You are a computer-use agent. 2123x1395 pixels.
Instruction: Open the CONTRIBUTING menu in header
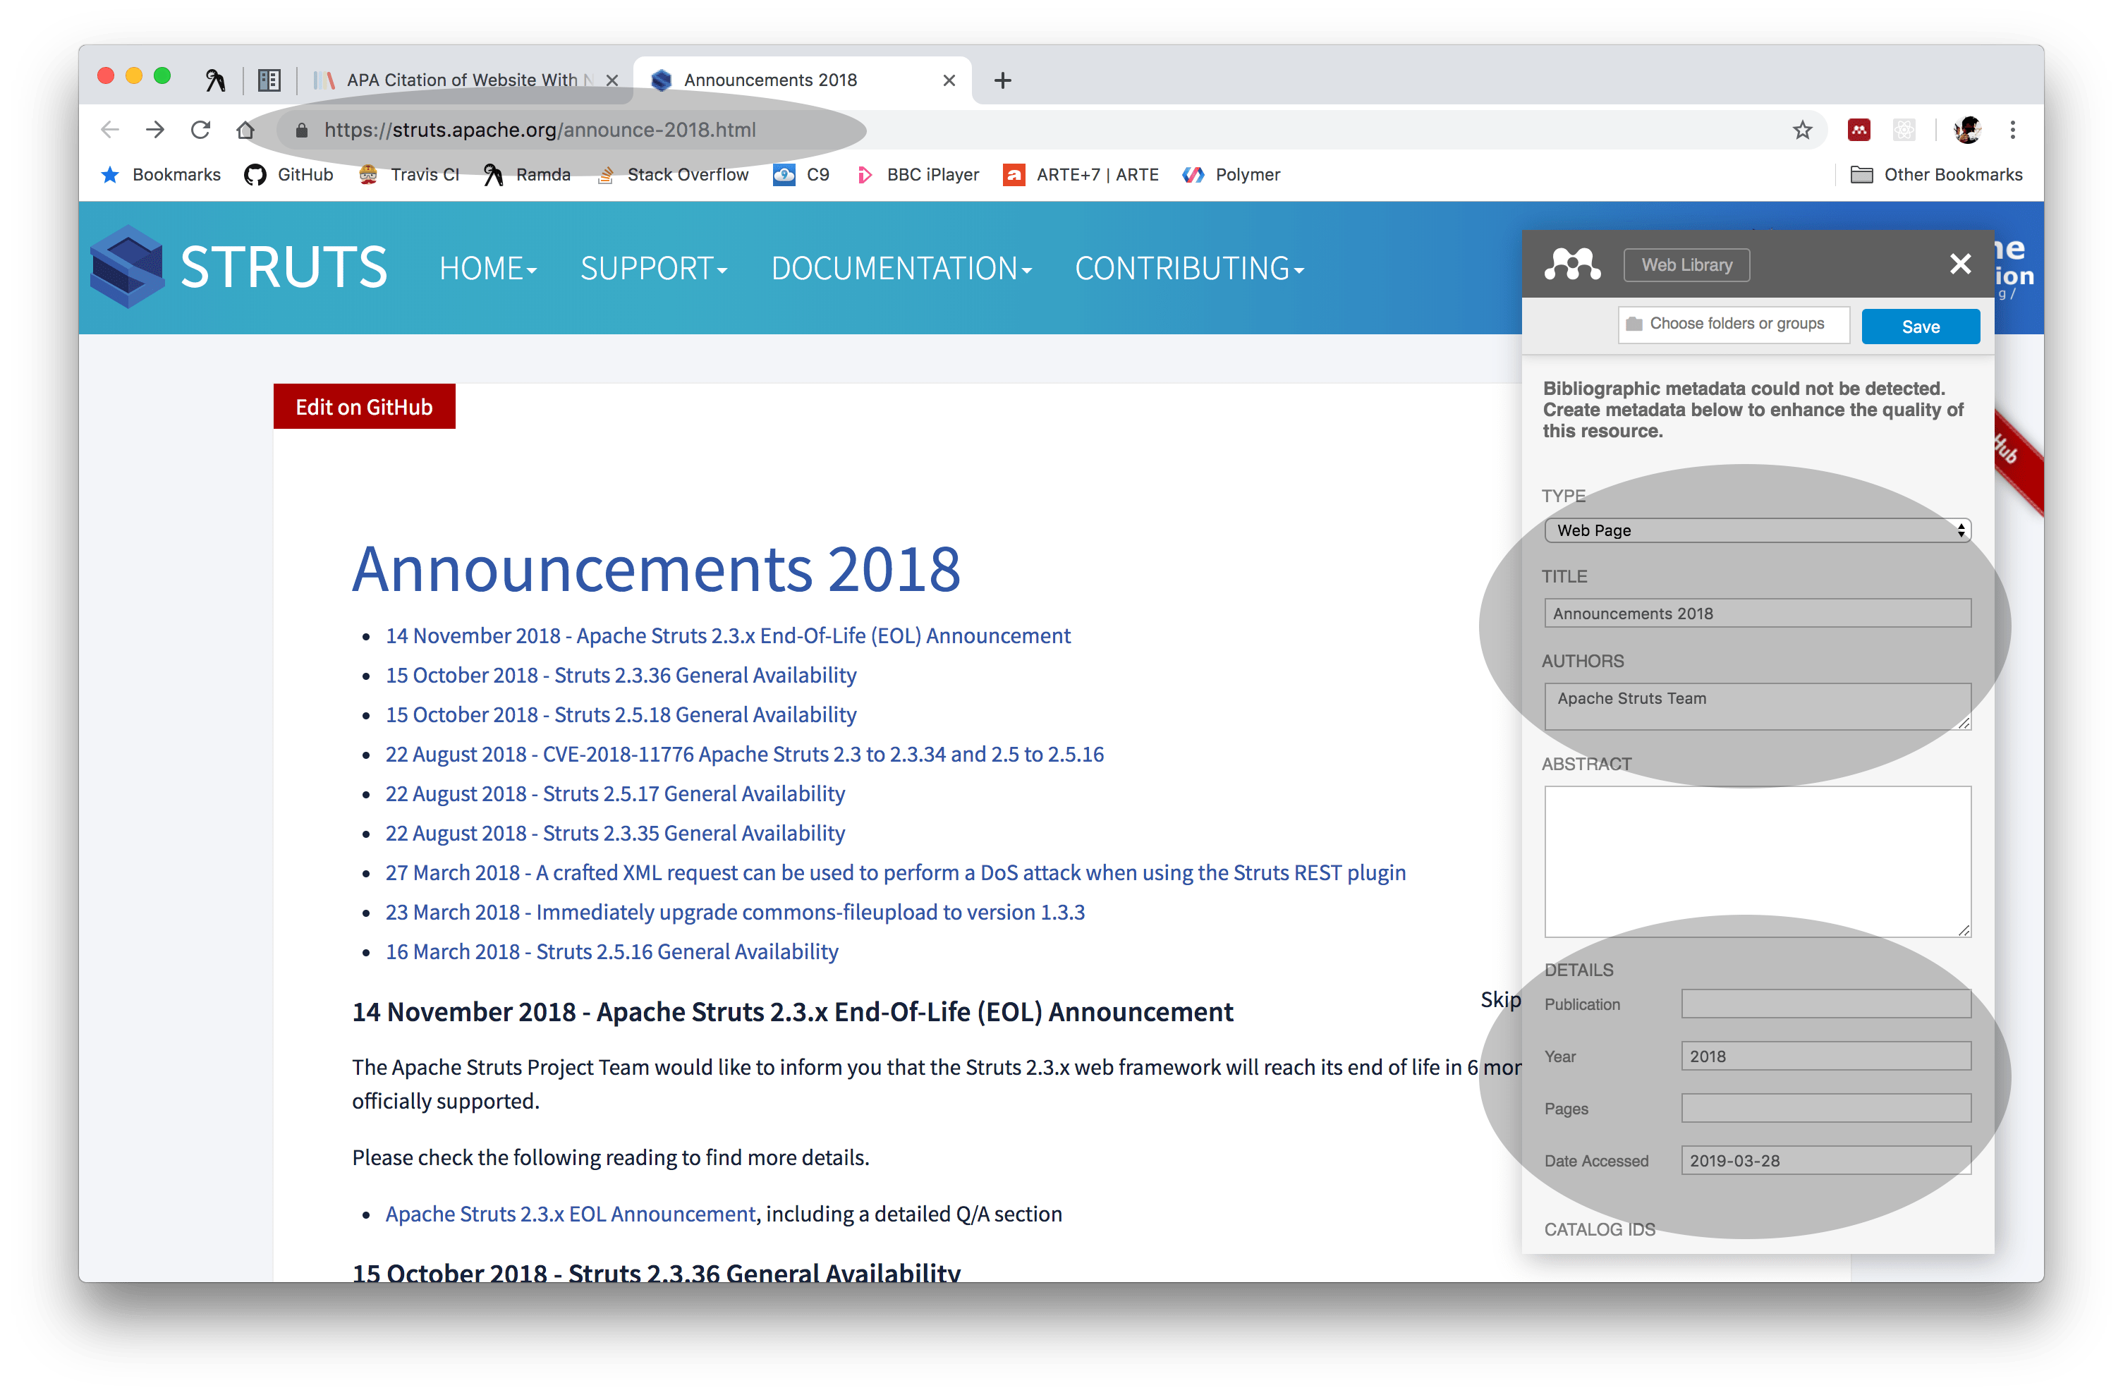pos(1189,269)
